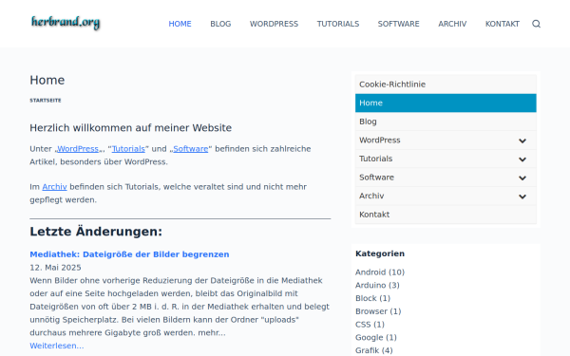
Task: Open BLOG in top navigation
Action: 220,24
